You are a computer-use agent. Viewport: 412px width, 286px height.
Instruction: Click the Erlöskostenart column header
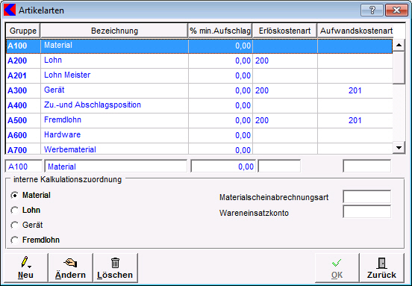pos(284,31)
